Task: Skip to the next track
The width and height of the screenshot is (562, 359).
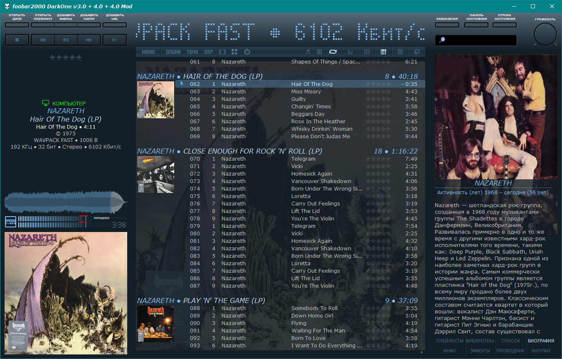Action: (x=89, y=40)
